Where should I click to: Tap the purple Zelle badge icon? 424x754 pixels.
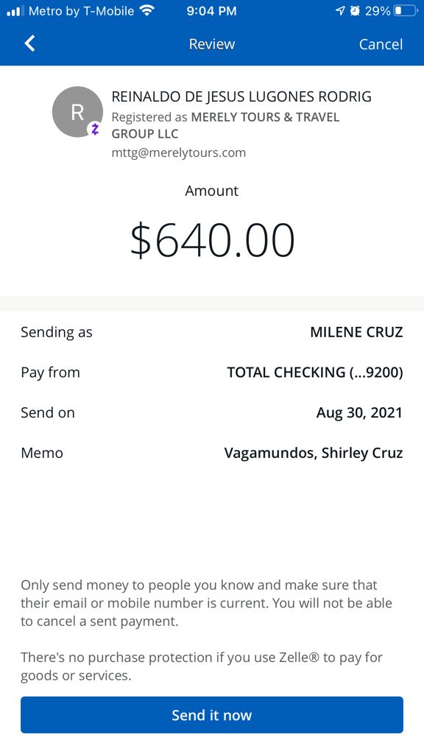pyautogui.click(x=95, y=129)
